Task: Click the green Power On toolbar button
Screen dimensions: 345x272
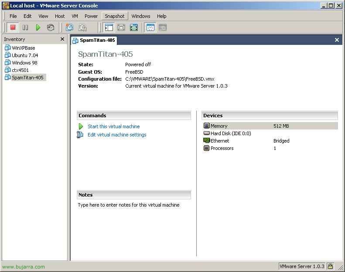Action: pyautogui.click(x=38, y=27)
